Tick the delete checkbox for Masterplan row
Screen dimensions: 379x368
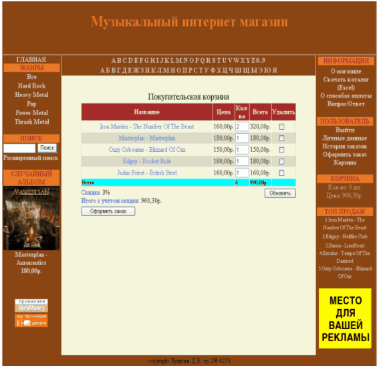281,138
